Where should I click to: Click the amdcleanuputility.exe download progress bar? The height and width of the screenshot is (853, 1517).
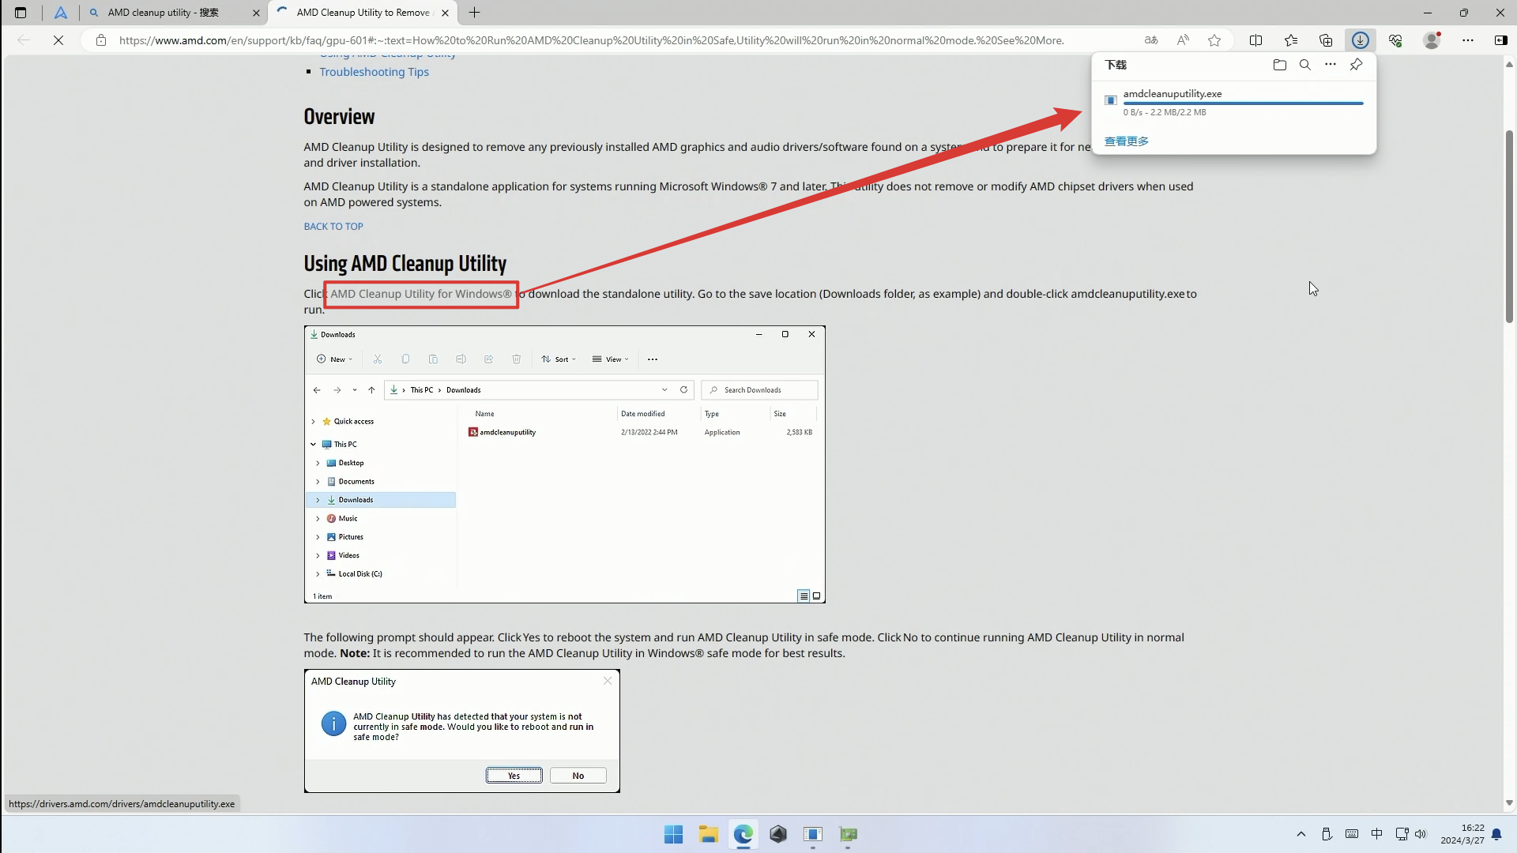coord(1242,103)
